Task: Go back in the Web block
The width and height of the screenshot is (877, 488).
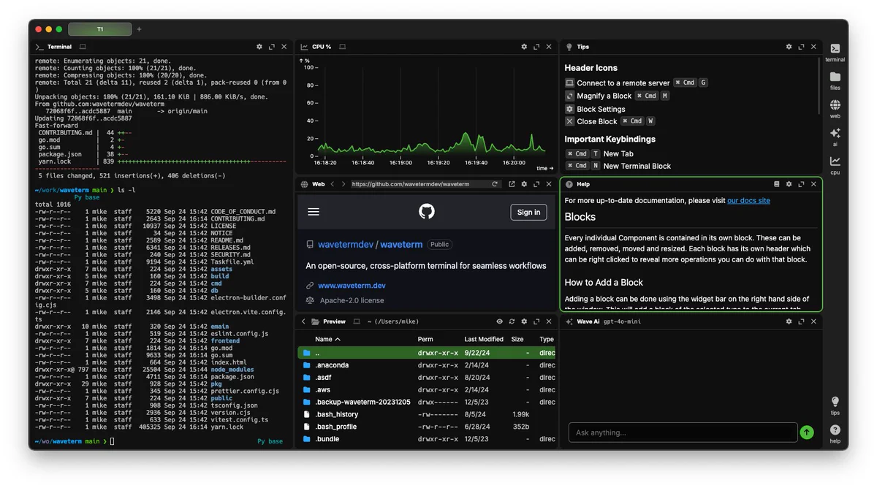Action: click(333, 184)
